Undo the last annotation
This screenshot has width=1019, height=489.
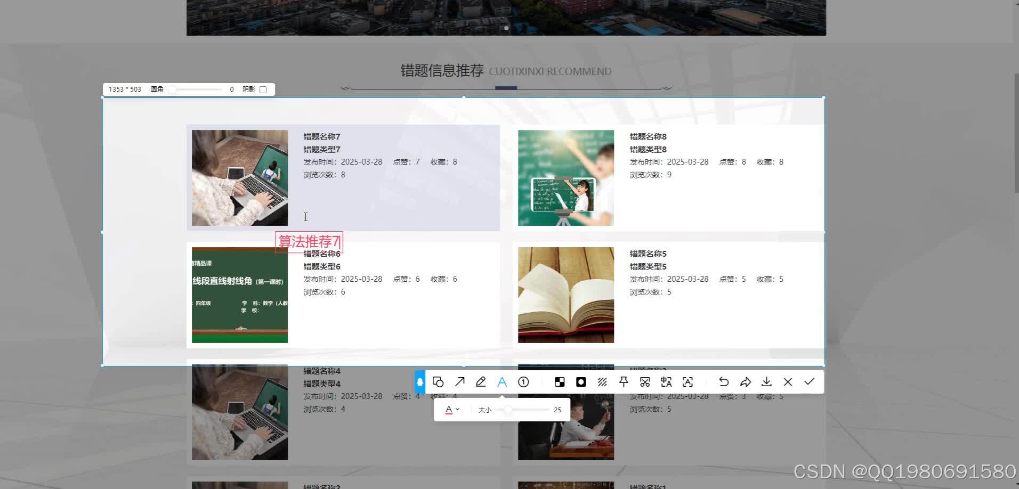[x=724, y=382]
